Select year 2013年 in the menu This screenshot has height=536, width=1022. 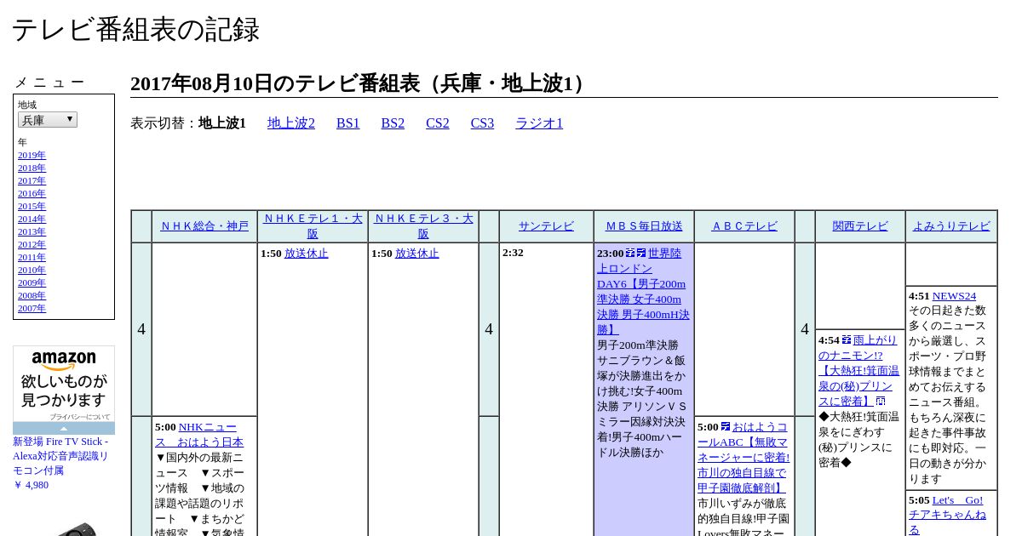32,232
